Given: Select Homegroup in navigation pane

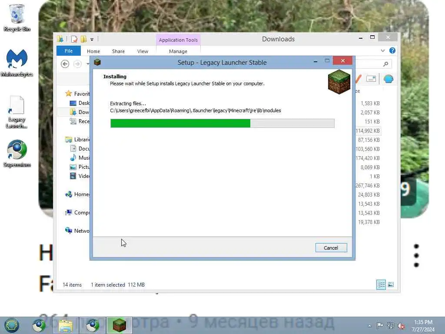Looking at the screenshot, I should pyautogui.click(x=77, y=194).
